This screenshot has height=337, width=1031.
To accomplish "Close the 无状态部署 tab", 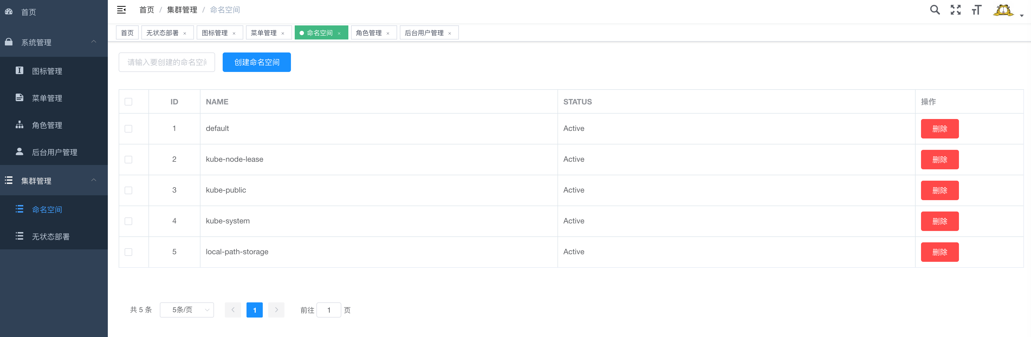I will click(x=185, y=34).
